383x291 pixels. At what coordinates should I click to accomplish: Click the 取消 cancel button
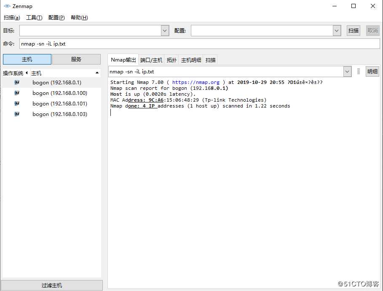point(373,30)
